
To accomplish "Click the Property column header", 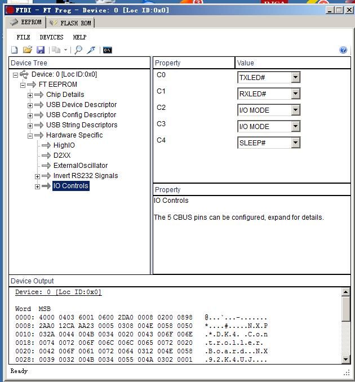I will coord(194,63).
